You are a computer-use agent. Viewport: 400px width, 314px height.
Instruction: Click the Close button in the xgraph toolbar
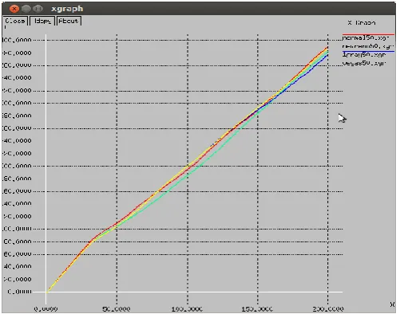[15, 21]
